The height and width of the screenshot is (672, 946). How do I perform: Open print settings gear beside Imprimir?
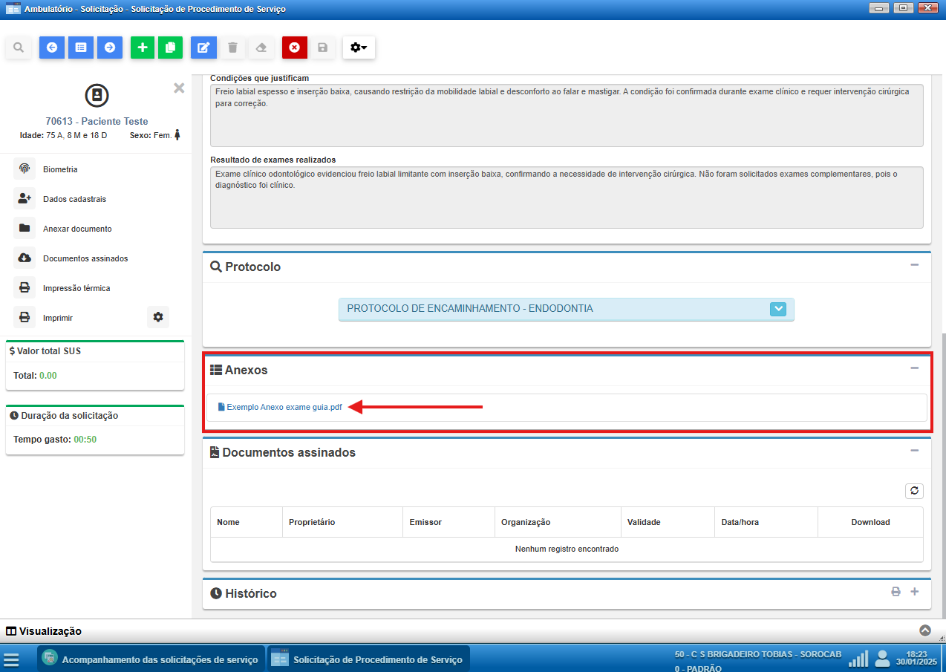click(158, 317)
